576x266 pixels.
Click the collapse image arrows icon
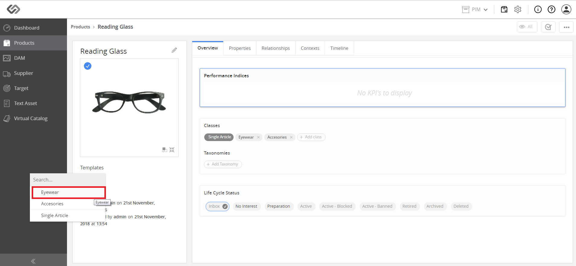(x=172, y=150)
